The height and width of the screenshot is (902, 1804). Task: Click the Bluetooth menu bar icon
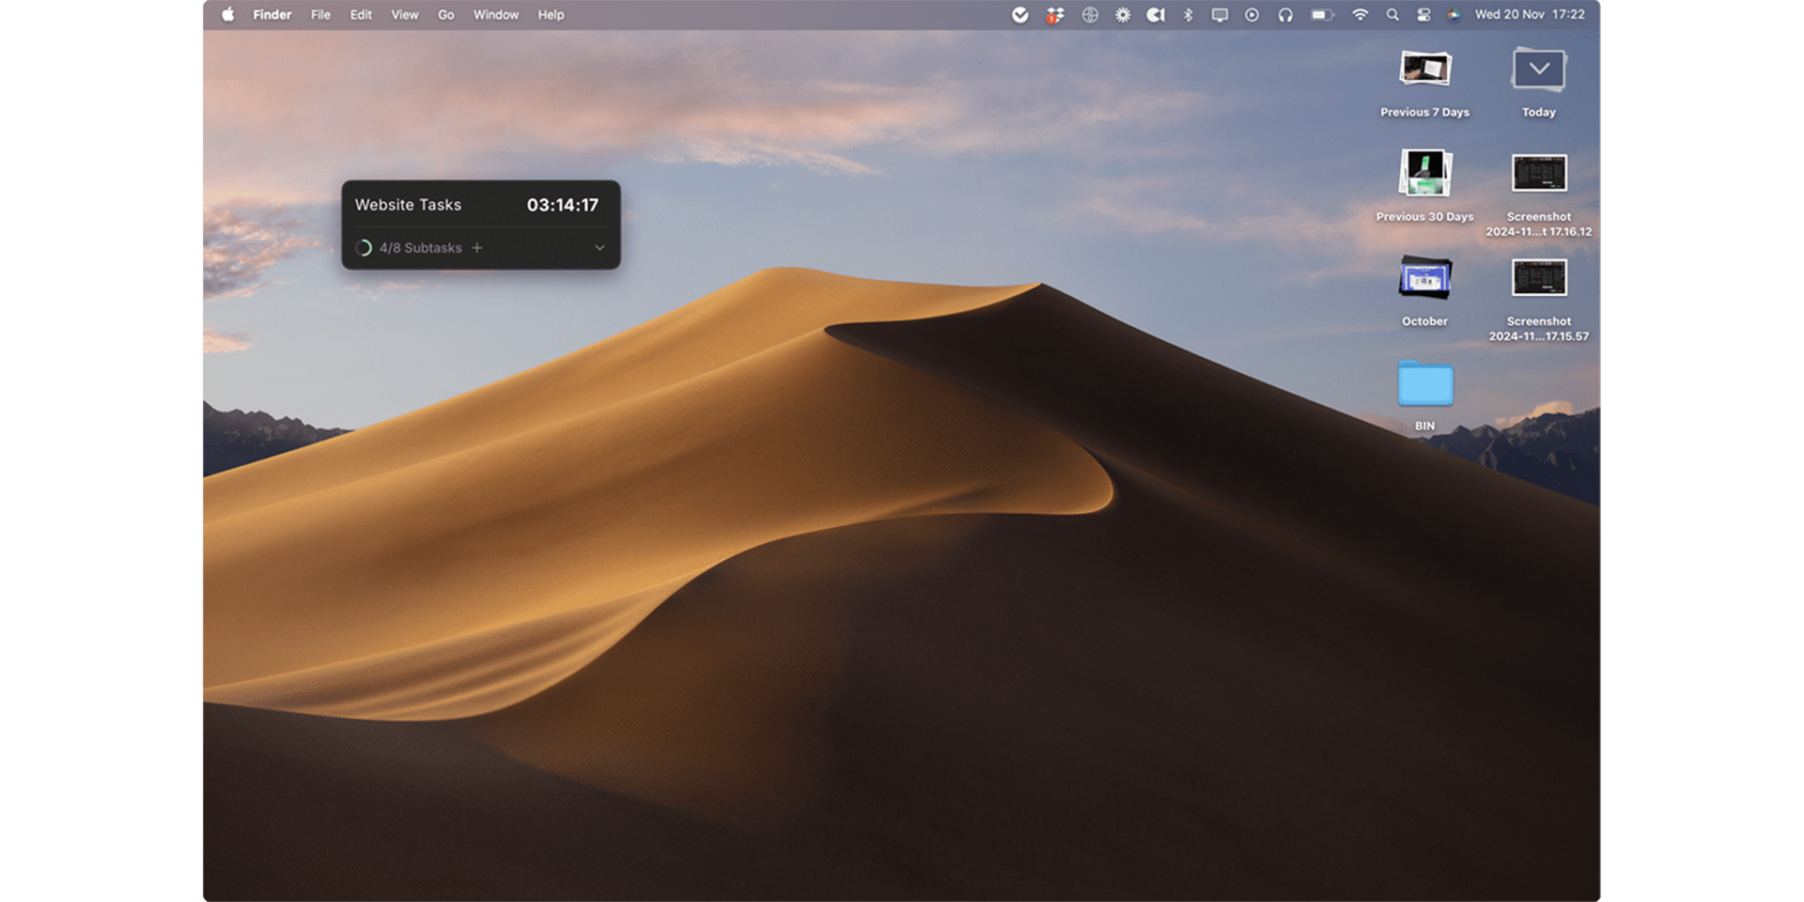coord(1188,15)
